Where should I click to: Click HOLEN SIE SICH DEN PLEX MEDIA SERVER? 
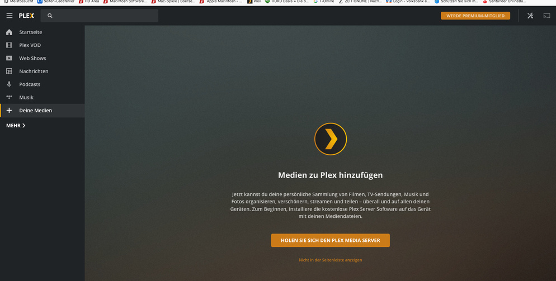pos(331,240)
